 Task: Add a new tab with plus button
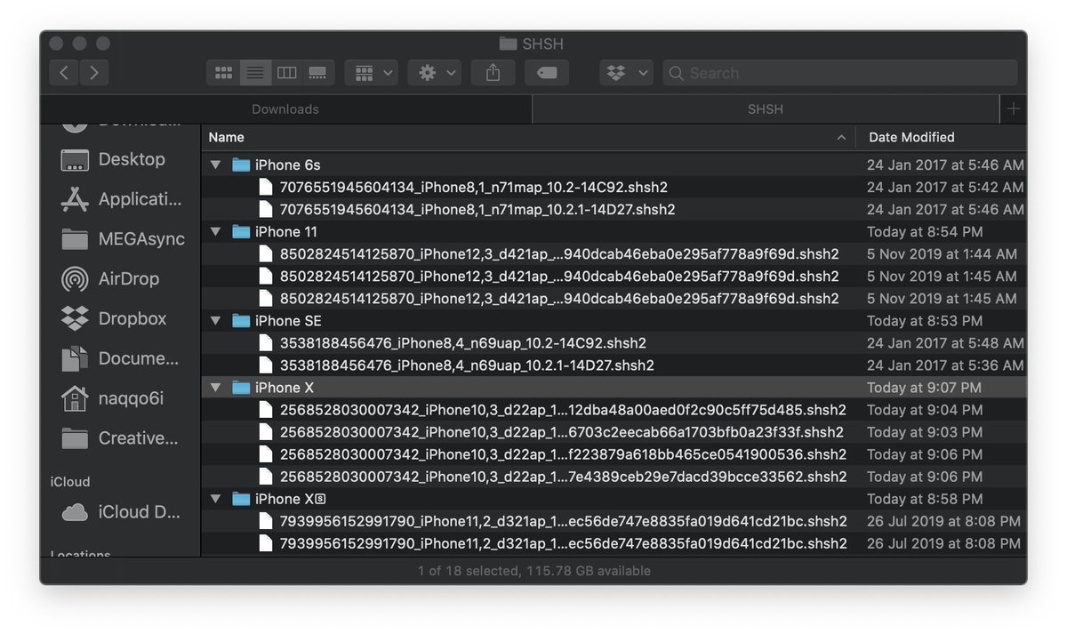[x=1013, y=109]
